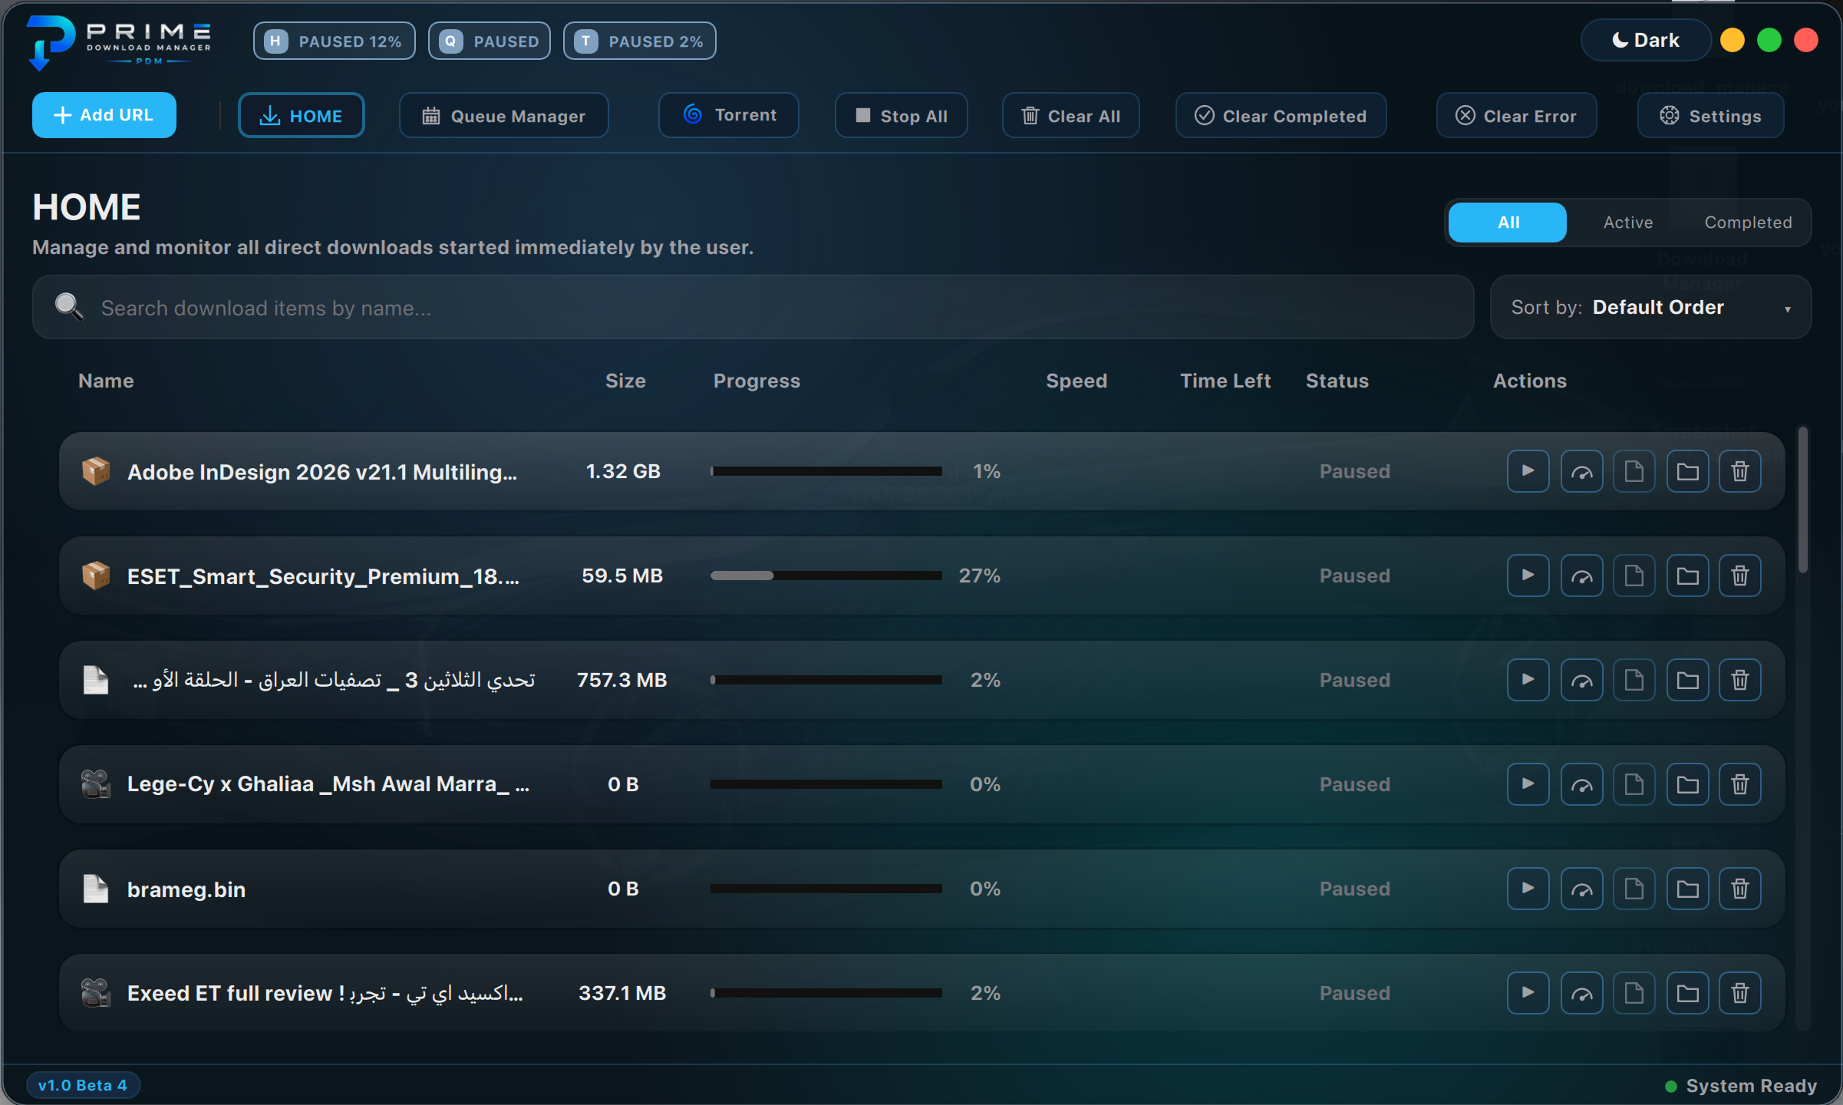The image size is (1843, 1105).
Task: Filter downloads by Active
Action: tap(1628, 223)
